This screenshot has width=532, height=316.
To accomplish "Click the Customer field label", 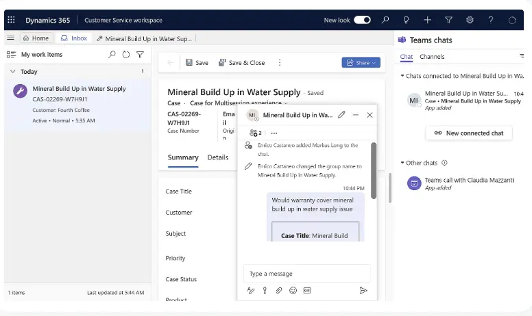I will [x=179, y=213].
